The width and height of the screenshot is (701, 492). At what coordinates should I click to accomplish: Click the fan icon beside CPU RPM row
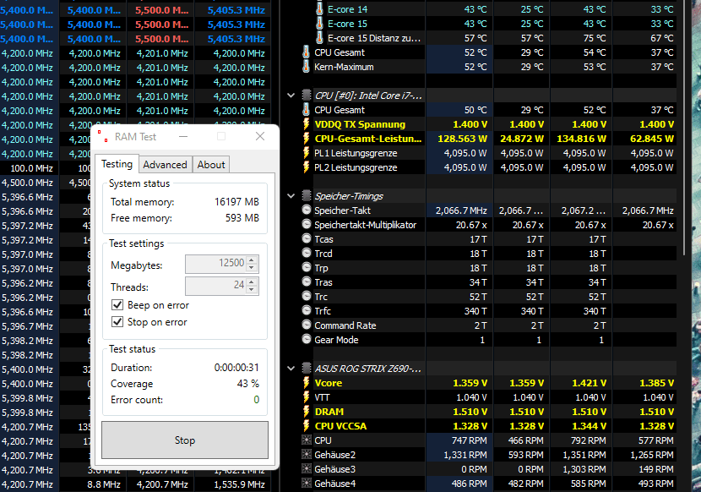point(307,440)
